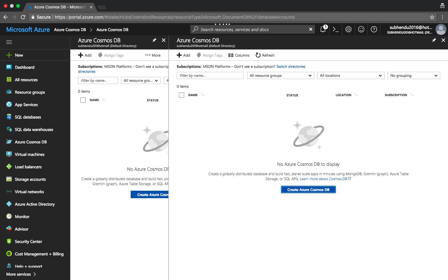448x280 pixels.
Task: Close the left Azure Cosmos DB blade
Action: (x=164, y=40)
